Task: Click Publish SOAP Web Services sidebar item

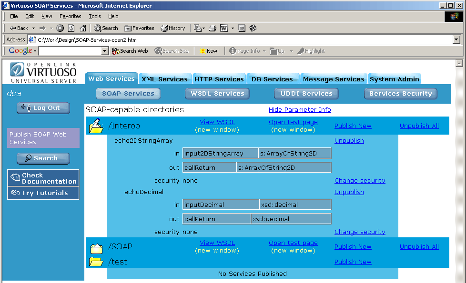Action: point(43,138)
